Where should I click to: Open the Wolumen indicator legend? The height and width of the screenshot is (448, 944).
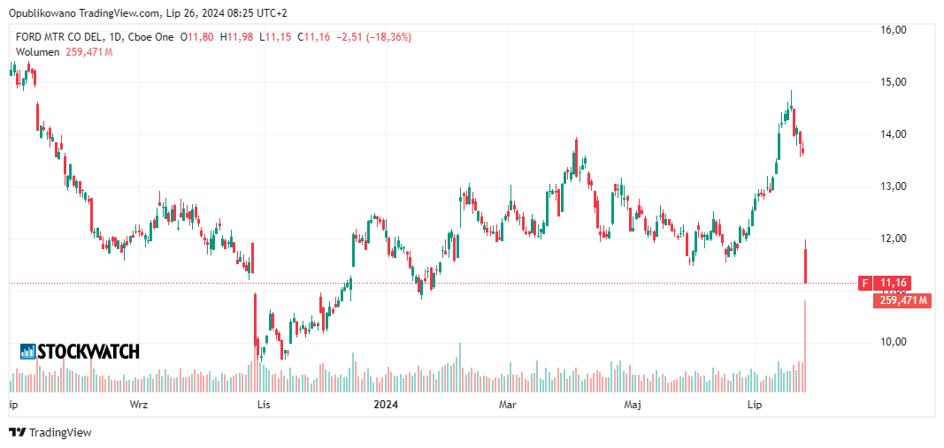(x=36, y=52)
